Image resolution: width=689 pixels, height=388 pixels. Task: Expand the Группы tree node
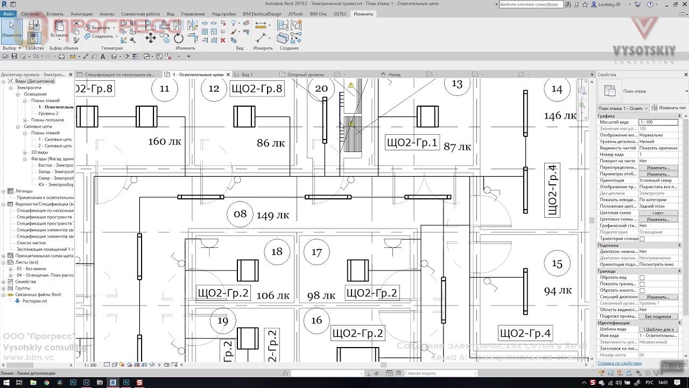[x=4, y=288]
